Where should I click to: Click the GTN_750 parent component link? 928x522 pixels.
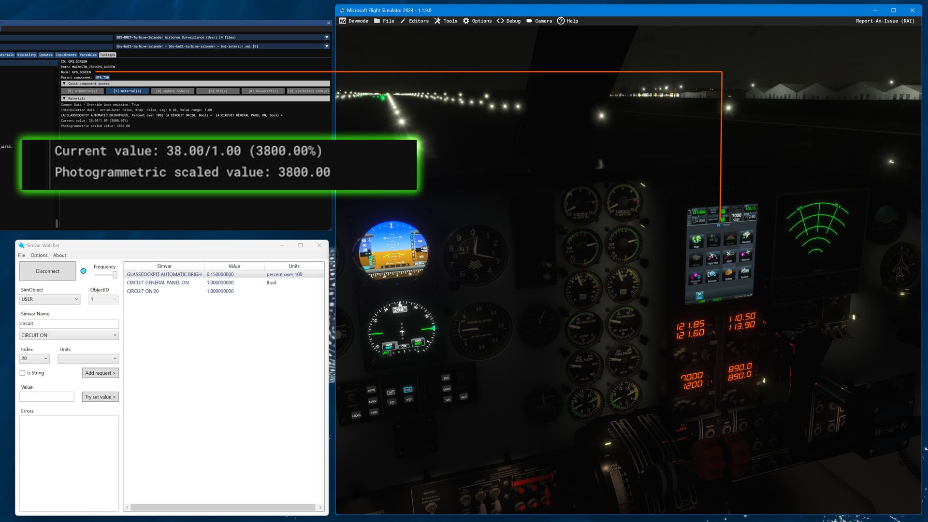(x=102, y=77)
